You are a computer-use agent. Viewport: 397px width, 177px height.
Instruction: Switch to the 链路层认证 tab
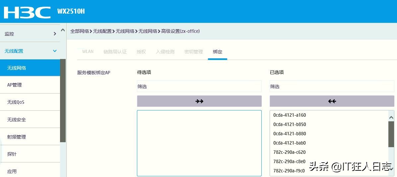115,52
